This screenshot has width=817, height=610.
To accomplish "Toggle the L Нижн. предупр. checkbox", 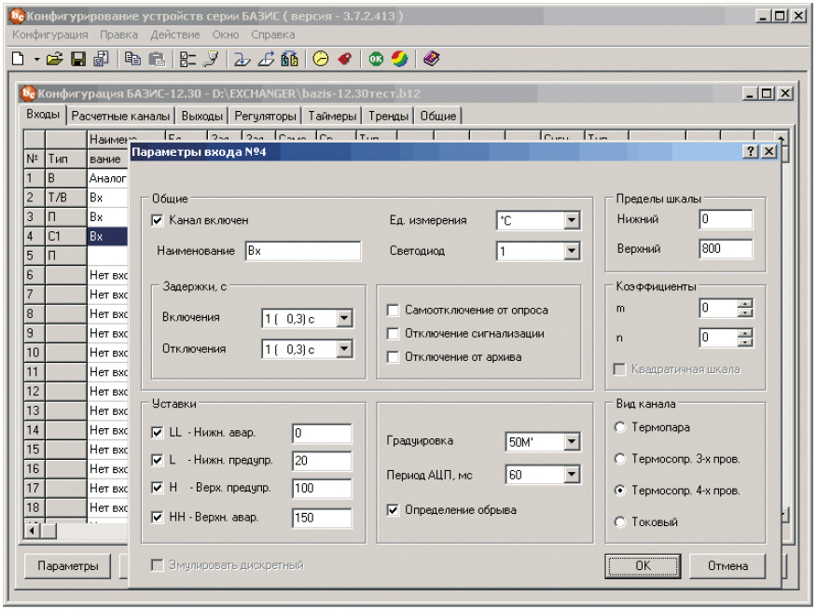I will pyautogui.click(x=157, y=460).
